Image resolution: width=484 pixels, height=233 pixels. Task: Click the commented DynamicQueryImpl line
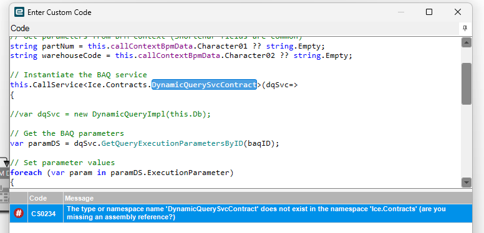[110, 115]
